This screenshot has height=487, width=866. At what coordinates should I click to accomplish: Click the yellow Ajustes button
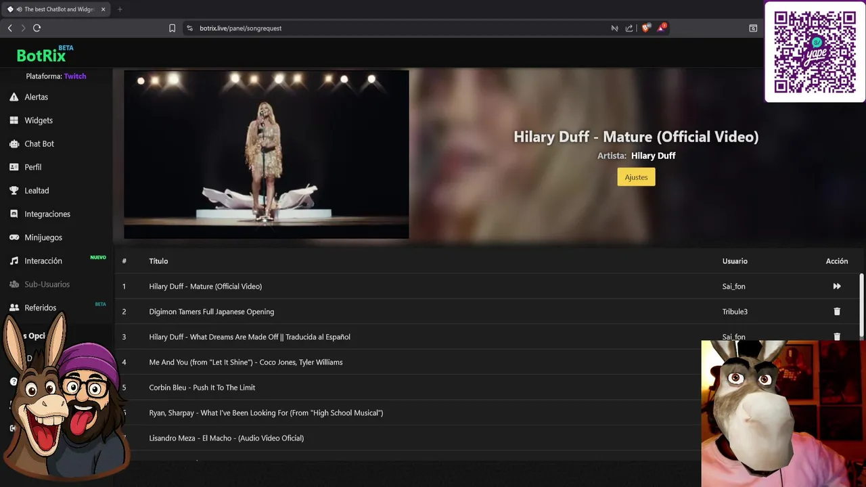[x=636, y=177]
